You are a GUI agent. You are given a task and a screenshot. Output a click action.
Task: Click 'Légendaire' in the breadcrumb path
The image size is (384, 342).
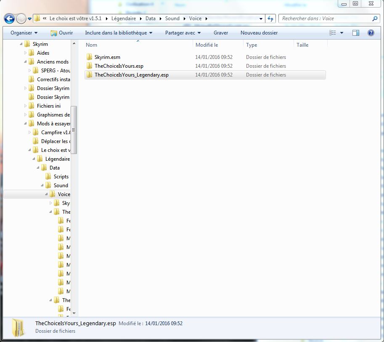(123, 19)
